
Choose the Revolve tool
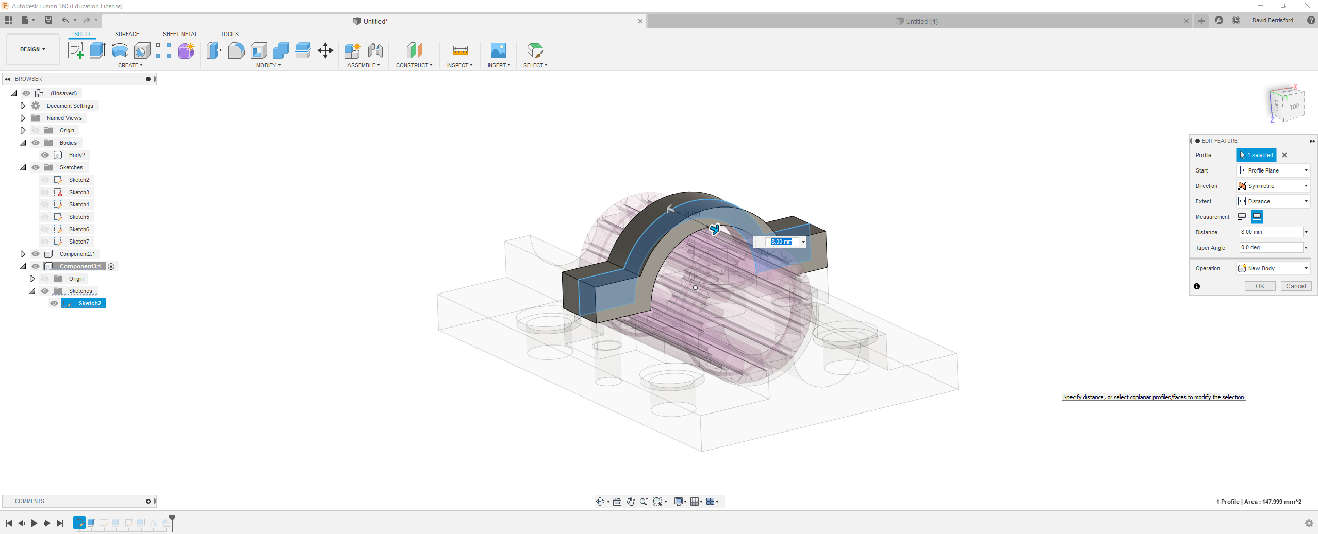pos(120,50)
